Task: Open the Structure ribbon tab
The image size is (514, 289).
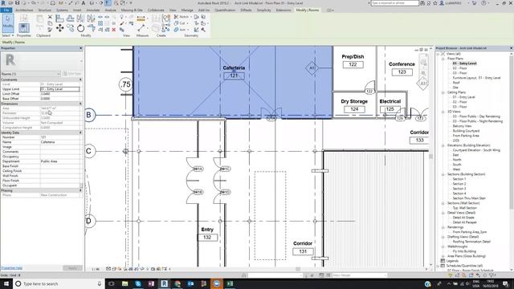Action: point(45,10)
